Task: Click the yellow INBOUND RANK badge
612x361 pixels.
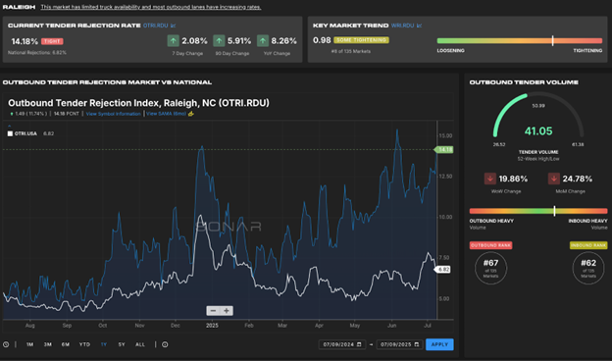Action: click(588, 245)
